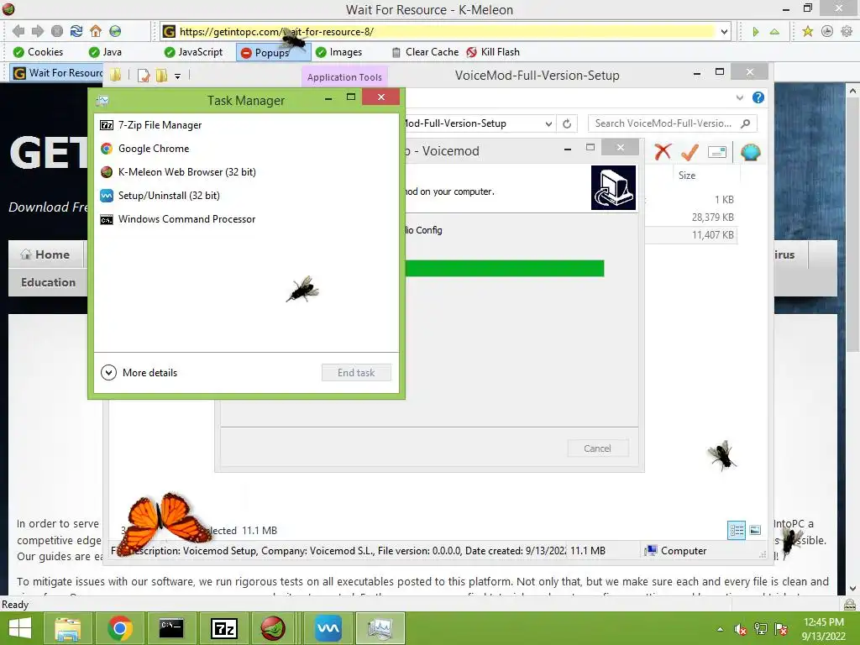The height and width of the screenshot is (645, 860).
Task: Open K-Meleon settings gear icon
Action: (x=847, y=31)
